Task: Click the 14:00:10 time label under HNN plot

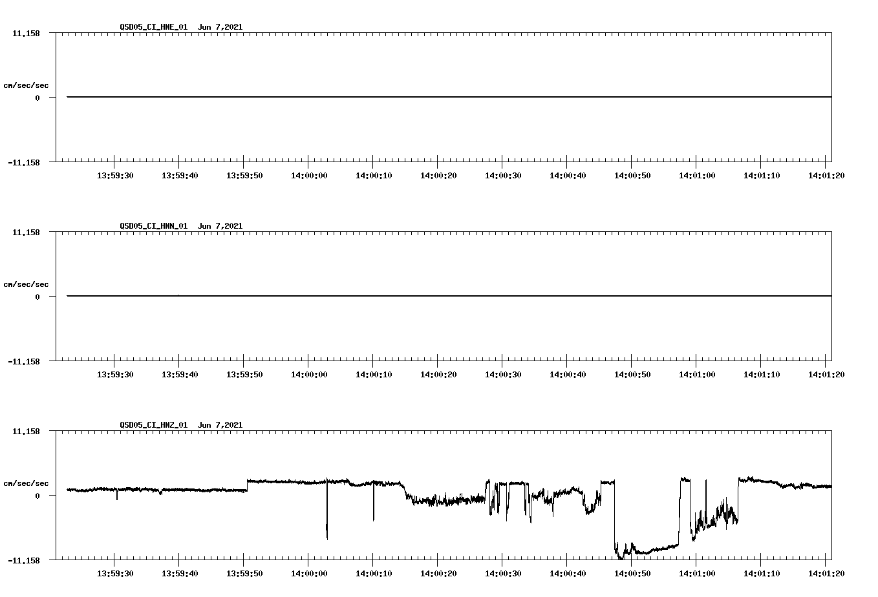Action: 374,374
